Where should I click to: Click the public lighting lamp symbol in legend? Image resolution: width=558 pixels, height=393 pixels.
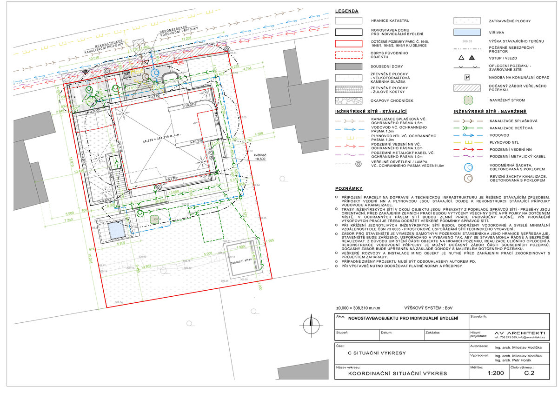point(358,164)
